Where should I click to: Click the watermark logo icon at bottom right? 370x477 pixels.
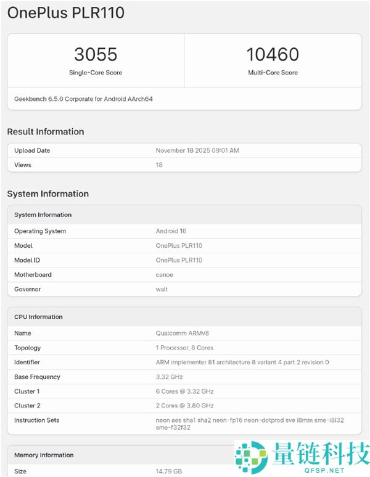tap(252, 459)
